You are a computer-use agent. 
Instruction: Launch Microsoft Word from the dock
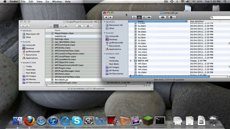pos(101,121)
